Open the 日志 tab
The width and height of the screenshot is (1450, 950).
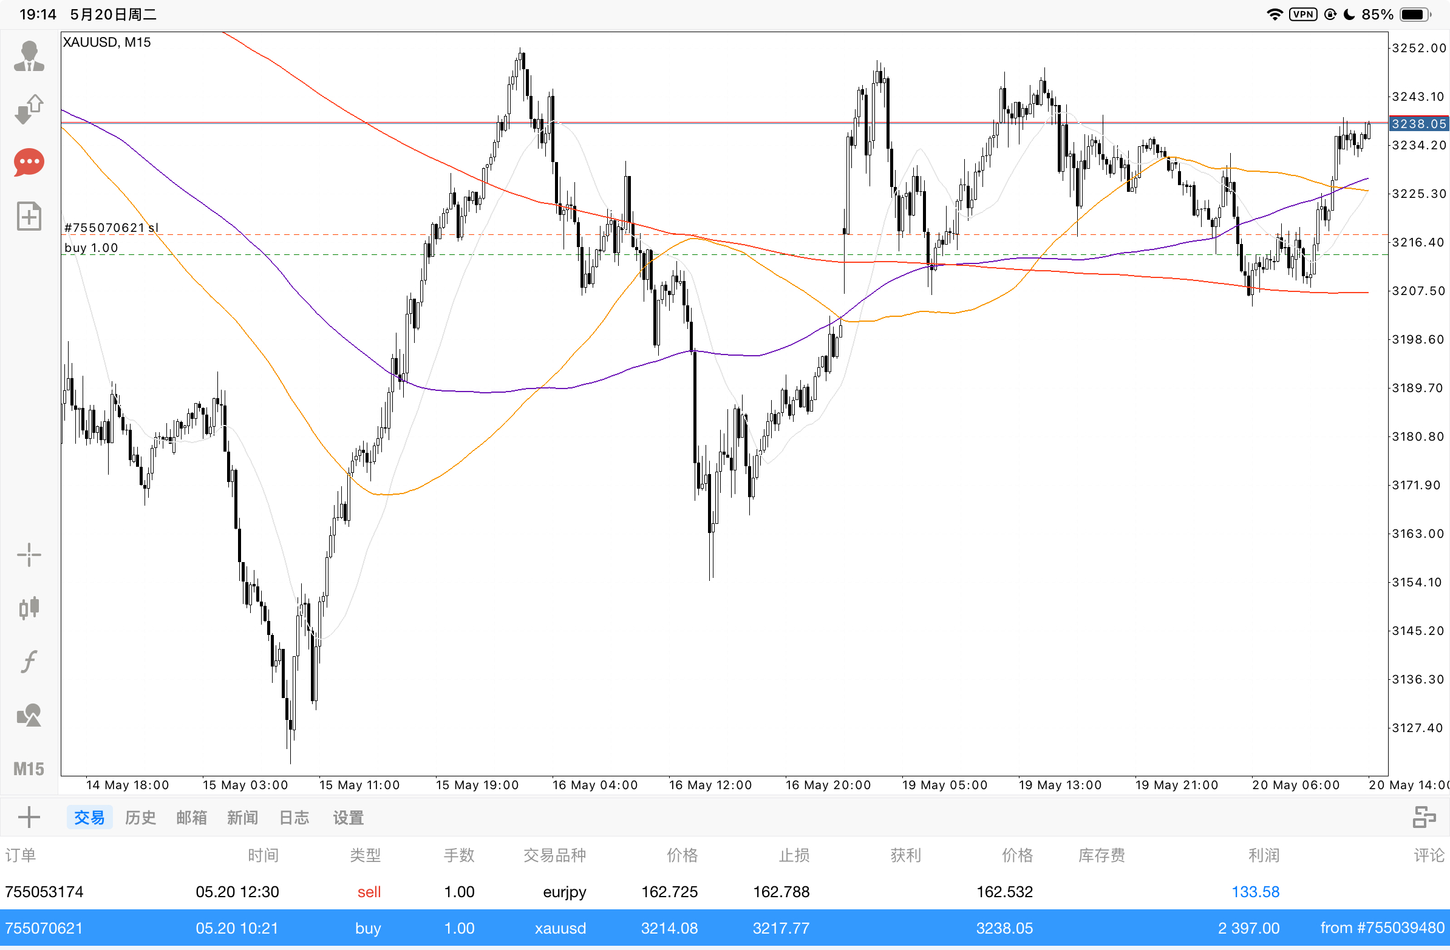pos(294,817)
